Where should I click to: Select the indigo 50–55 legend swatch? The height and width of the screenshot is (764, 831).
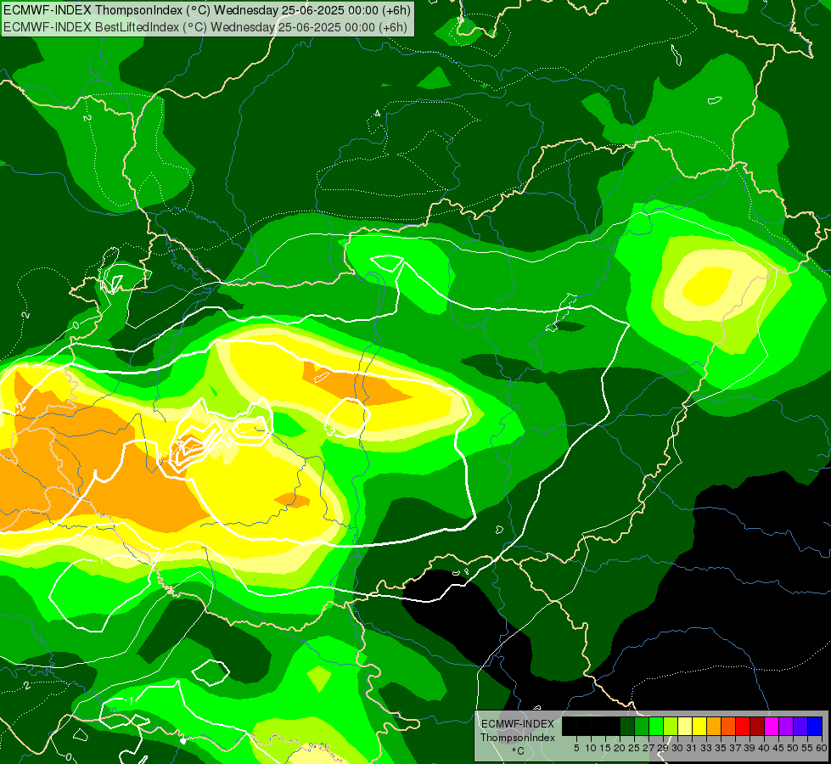point(800,726)
